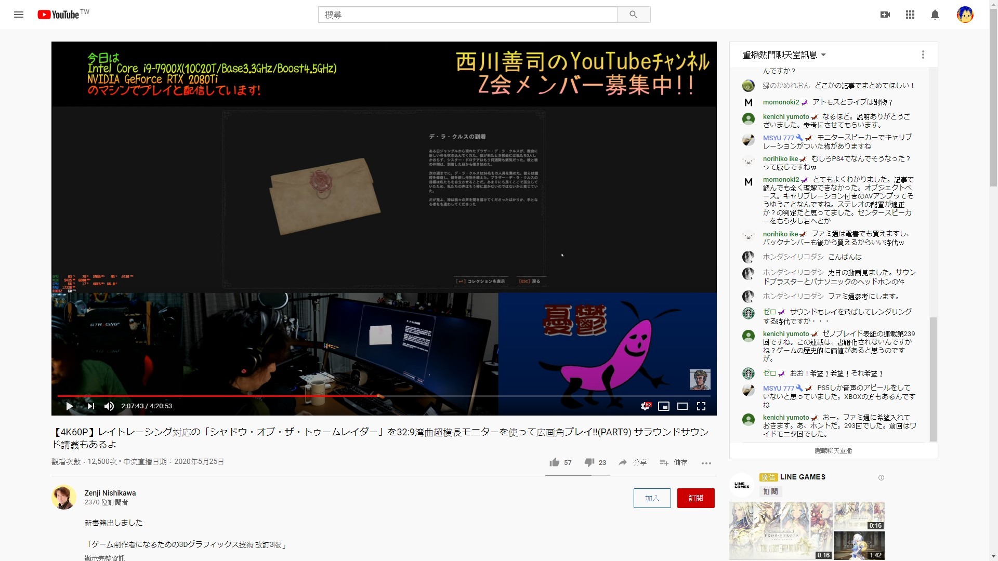
Task: Open more actions ellipsis below video
Action: click(x=706, y=463)
